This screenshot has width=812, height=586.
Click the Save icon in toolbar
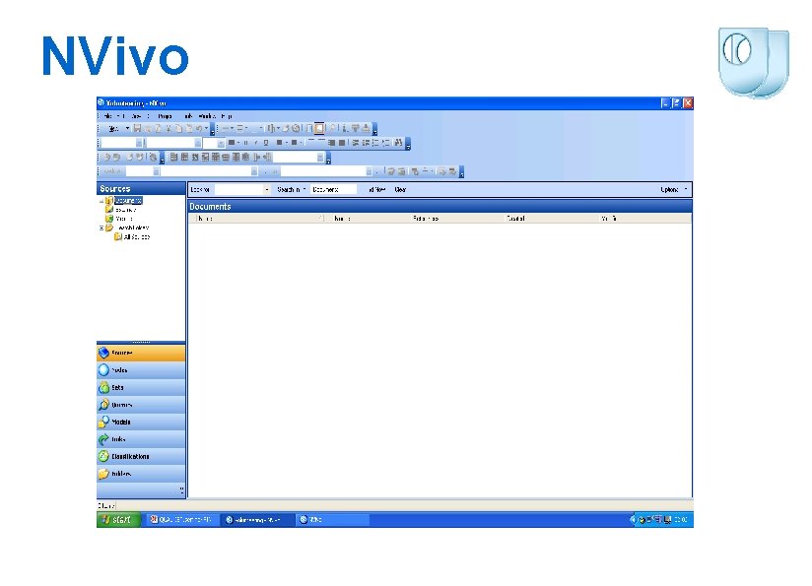coord(137,128)
